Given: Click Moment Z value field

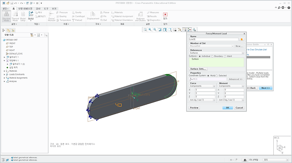Looking at the screenshot, I should 234,97.
